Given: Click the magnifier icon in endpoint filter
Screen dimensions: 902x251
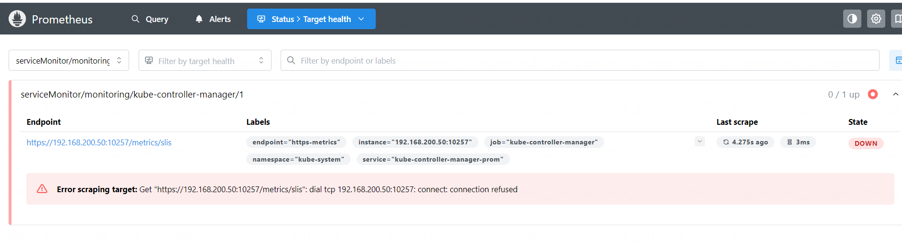Looking at the screenshot, I should pyautogui.click(x=291, y=61).
